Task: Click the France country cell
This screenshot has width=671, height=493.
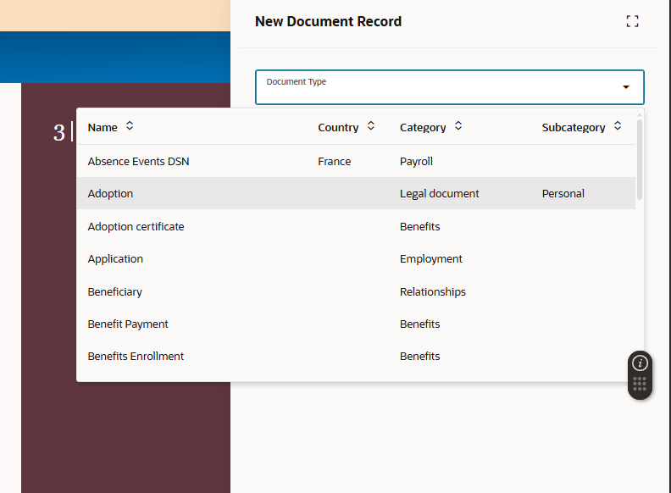Action: click(334, 161)
